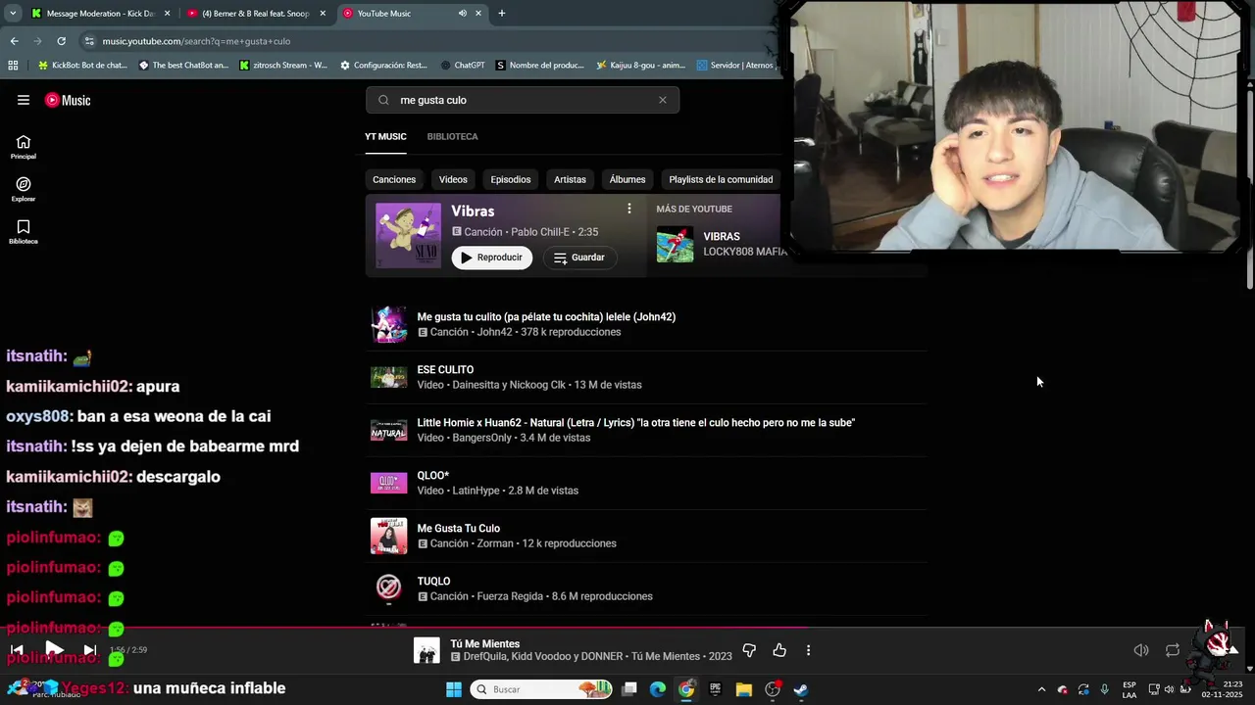This screenshot has width=1255, height=705.
Task: Open File Explorer from taskbar
Action: (743, 689)
